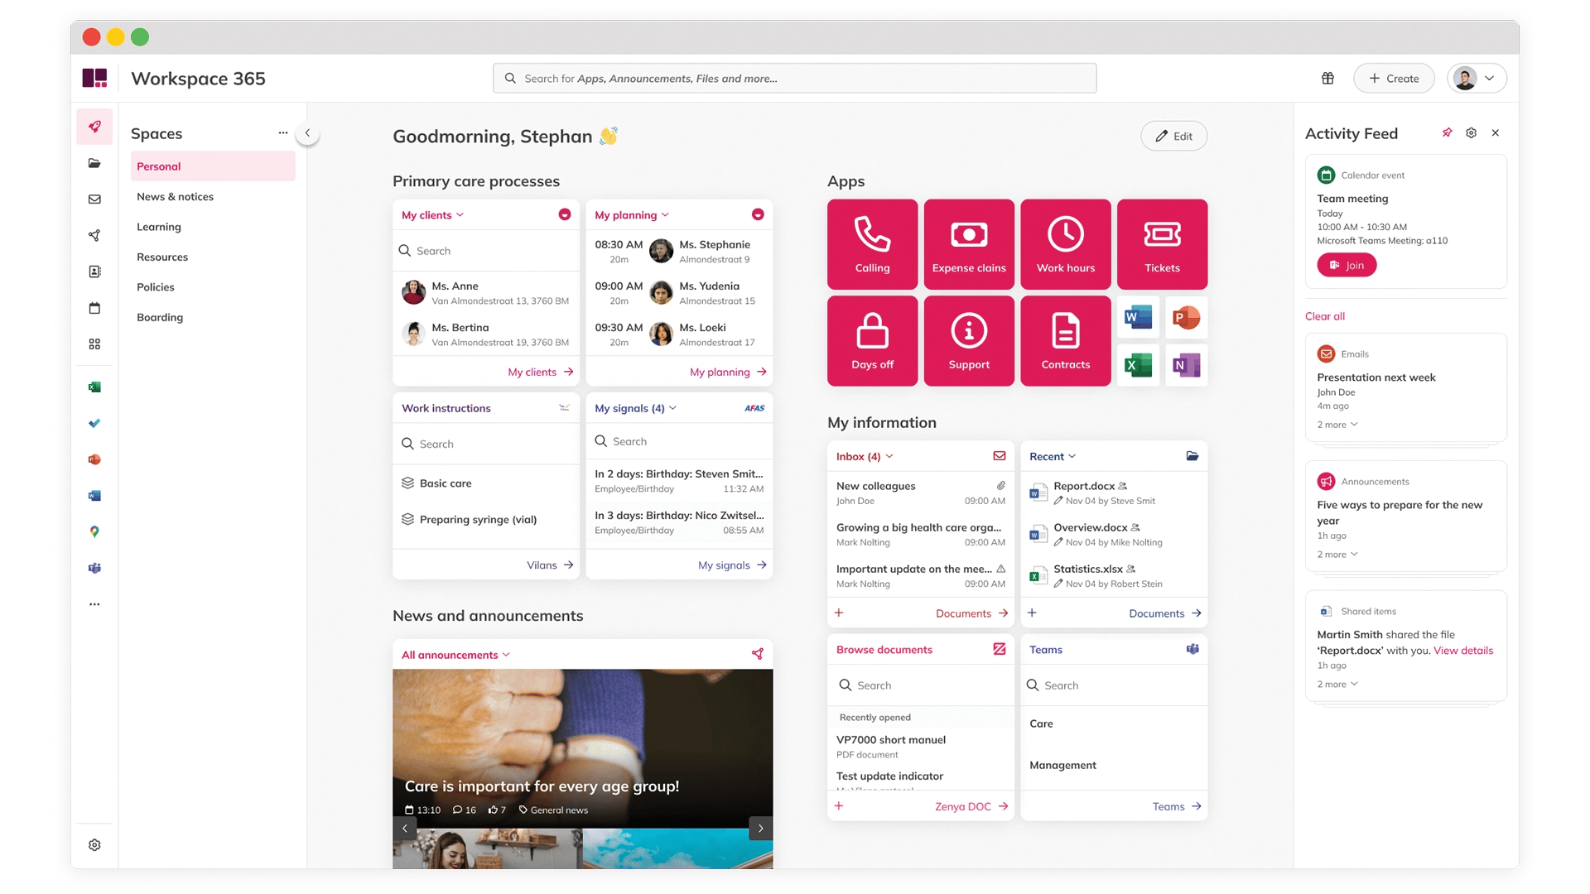Select the Learning space

coord(213,227)
